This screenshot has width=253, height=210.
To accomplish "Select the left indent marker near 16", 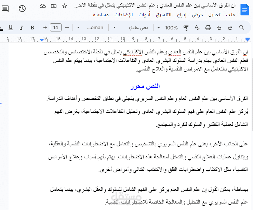I will [x=42, y=40].
